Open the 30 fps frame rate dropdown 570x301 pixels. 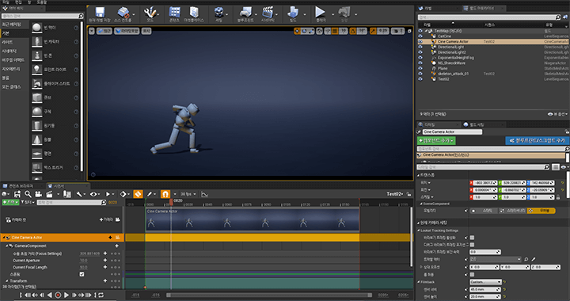click(188, 194)
